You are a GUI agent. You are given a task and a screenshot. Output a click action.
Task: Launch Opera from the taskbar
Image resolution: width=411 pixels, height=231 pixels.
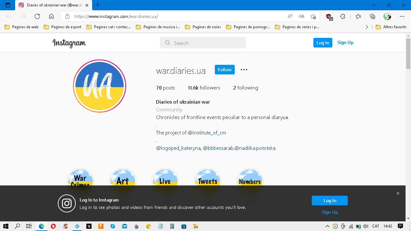[x=53, y=226]
